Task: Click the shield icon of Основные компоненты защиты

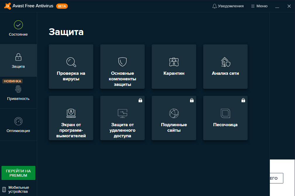Action: 123,62
